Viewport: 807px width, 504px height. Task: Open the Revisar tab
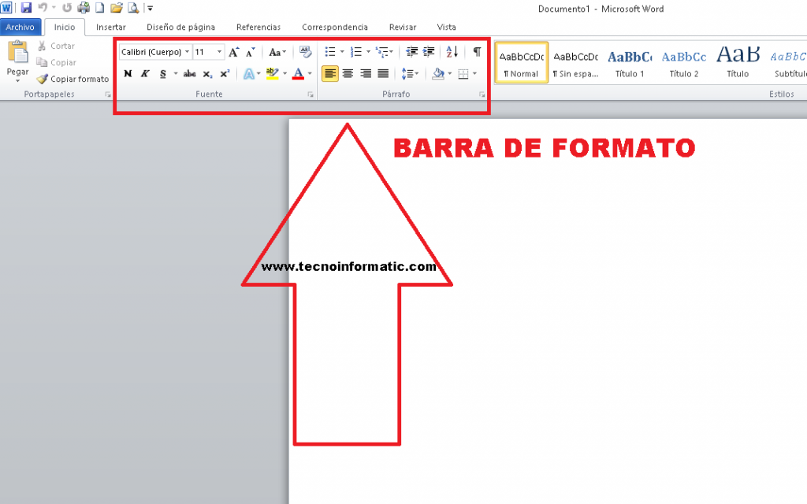click(403, 28)
